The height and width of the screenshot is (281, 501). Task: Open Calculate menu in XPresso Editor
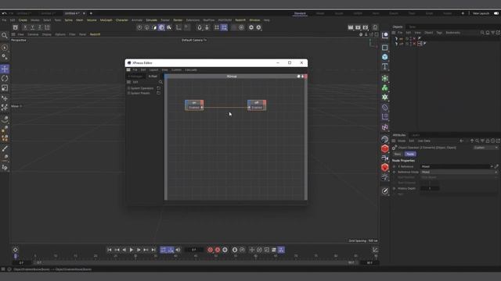pyautogui.click(x=191, y=69)
